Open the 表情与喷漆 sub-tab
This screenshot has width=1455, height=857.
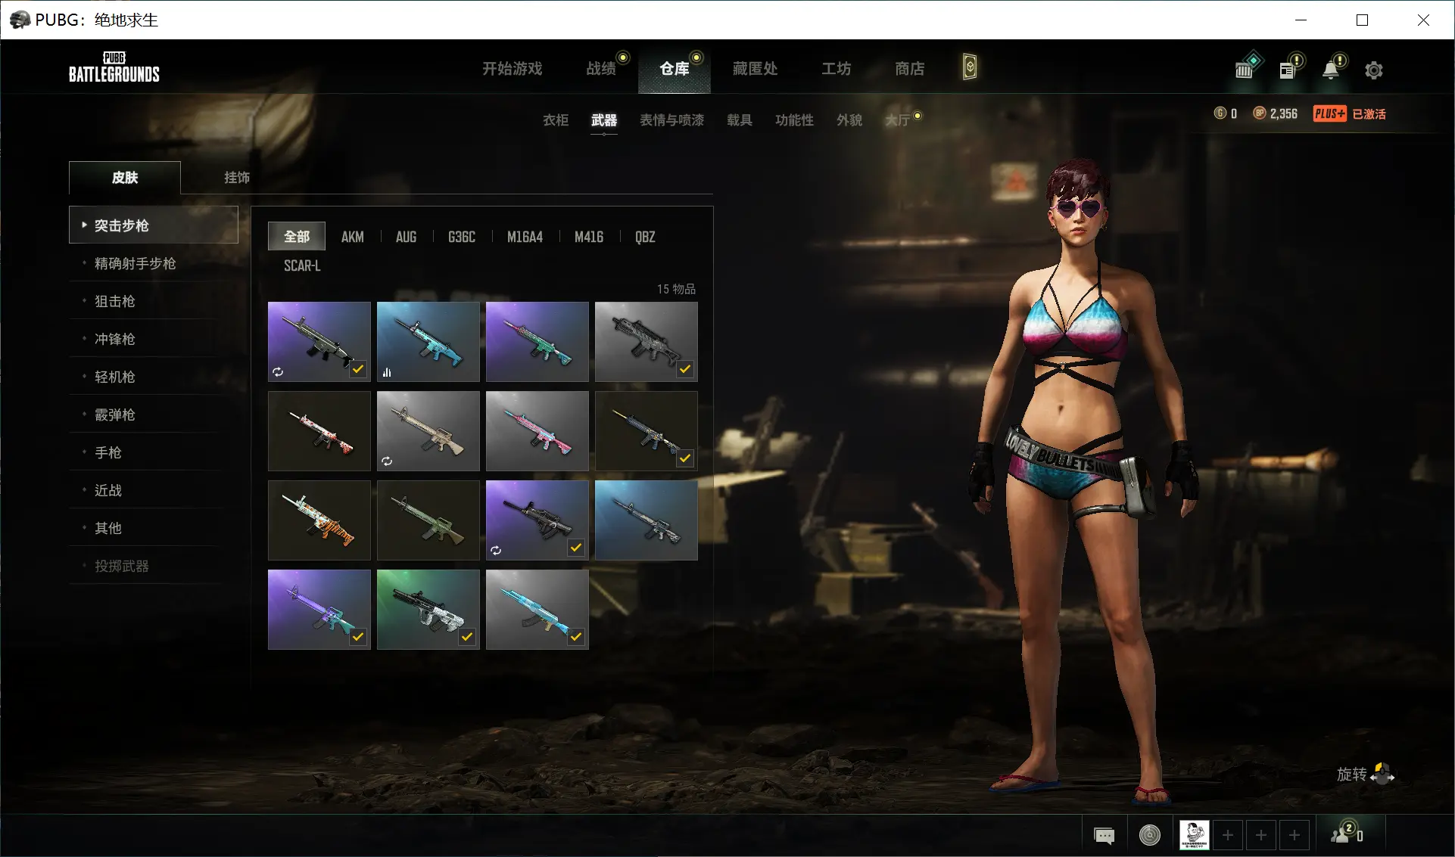coord(672,120)
